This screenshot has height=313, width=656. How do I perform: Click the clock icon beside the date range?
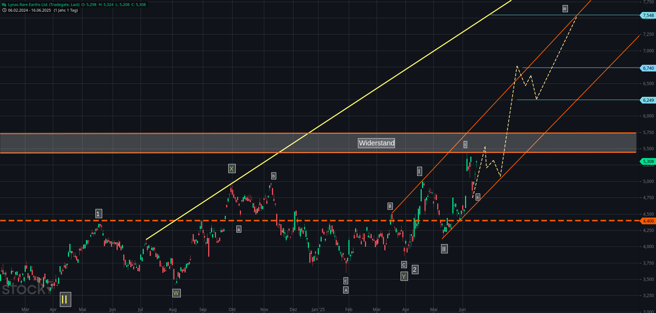pos(4,10)
